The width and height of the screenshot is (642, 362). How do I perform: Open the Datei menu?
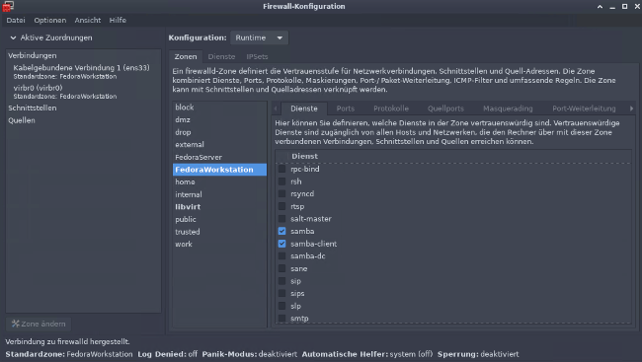pos(16,20)
